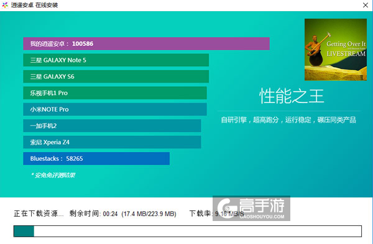
Task: Click the 自研引擎 超高跑分 description line
Action: pos(288,120)
